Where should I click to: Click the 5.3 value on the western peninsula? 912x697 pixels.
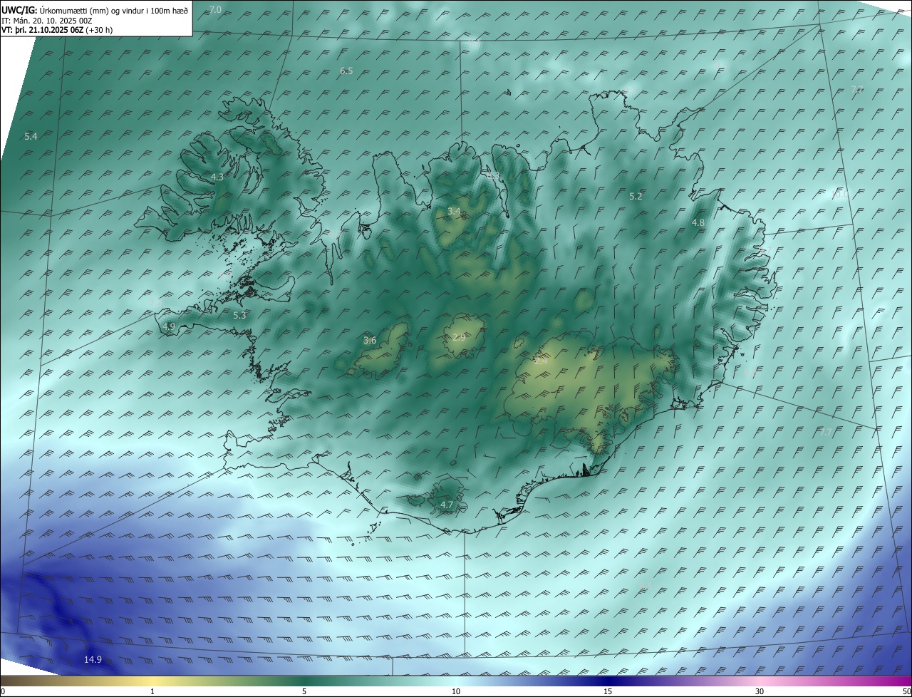(239, 315)
